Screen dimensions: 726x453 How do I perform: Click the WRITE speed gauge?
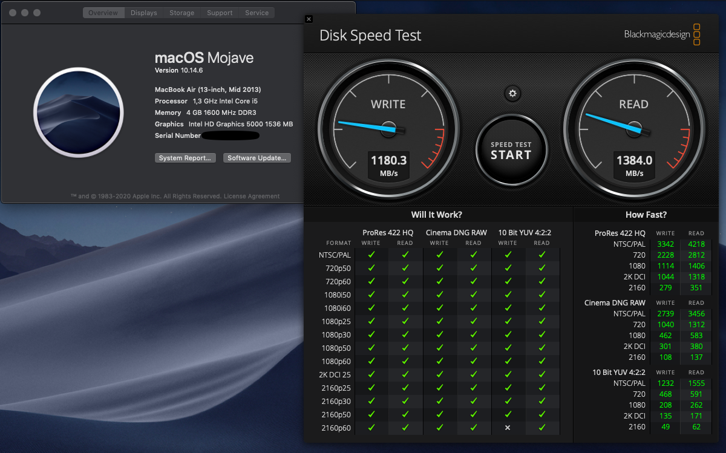tap(388, 129)
